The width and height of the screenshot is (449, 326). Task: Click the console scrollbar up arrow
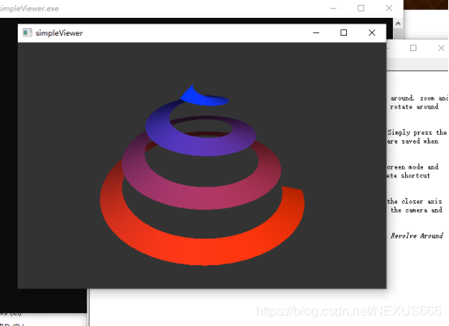(x=398, y=24)
